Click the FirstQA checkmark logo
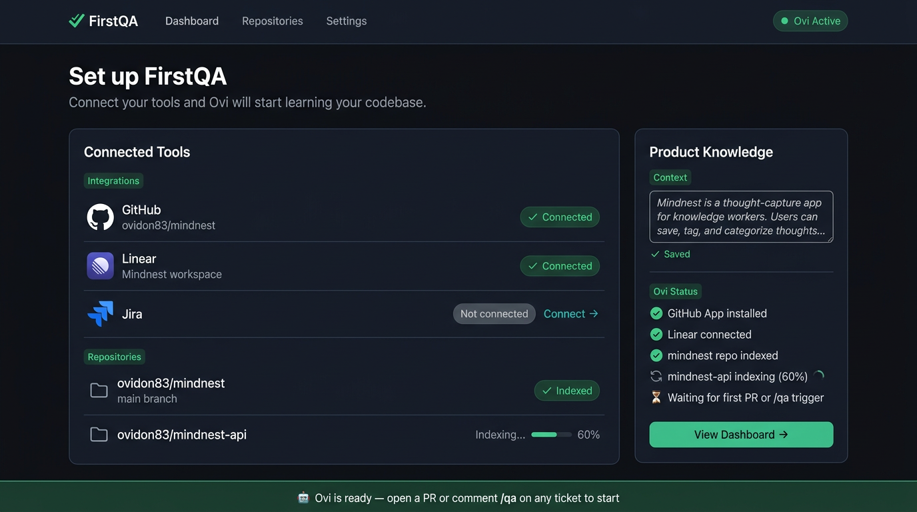 [77, 21]
